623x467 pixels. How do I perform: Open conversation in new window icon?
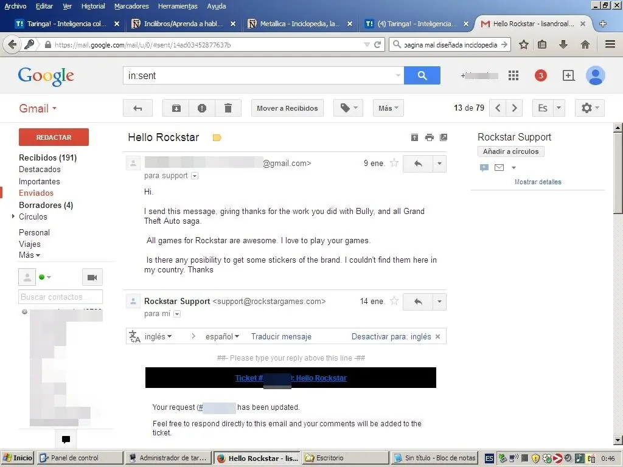pyautogui.click(x=444, y=137)
